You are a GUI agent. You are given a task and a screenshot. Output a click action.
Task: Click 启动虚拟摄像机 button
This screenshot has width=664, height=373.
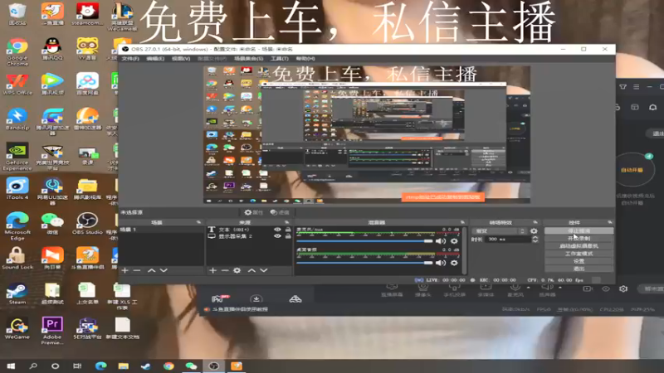point(579,245)
